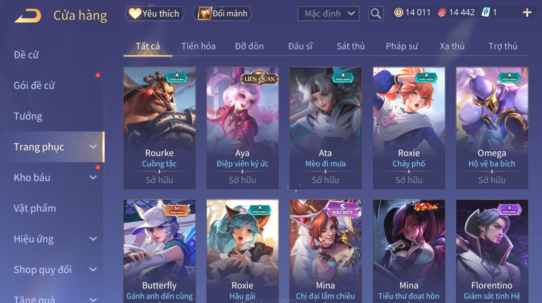Viewport: 542px width, 303px height.
Task: Open the search magnifier icon
Action: click(376, 14)
